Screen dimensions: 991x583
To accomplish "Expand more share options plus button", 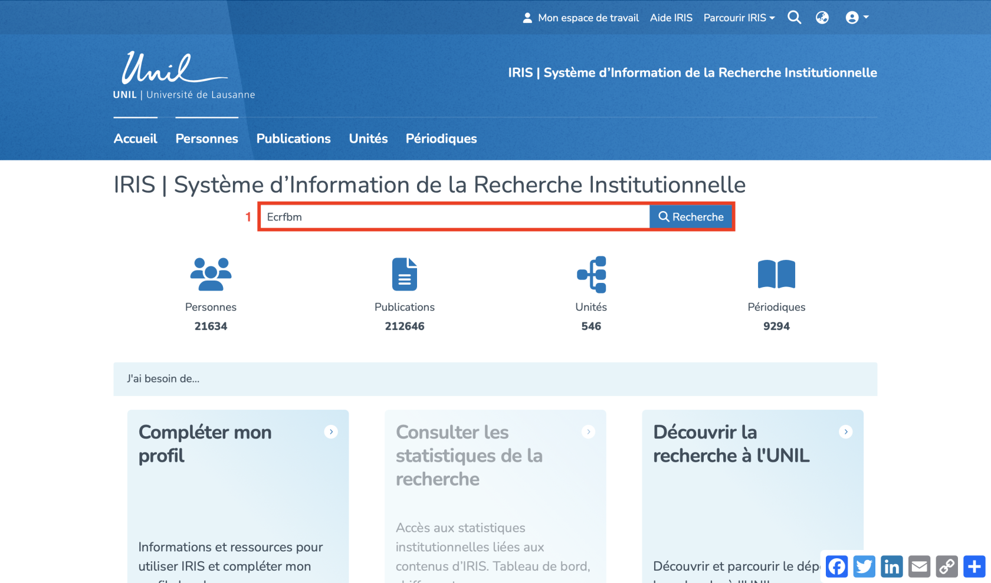I will (974, 566).
